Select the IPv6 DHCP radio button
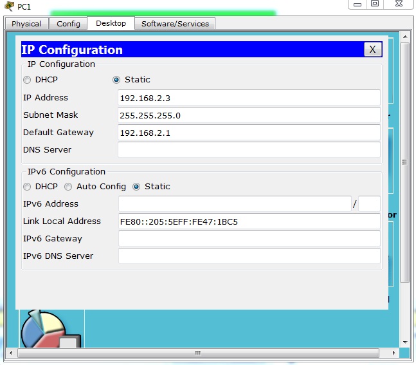The image size is (416, 365). (27, 187)
